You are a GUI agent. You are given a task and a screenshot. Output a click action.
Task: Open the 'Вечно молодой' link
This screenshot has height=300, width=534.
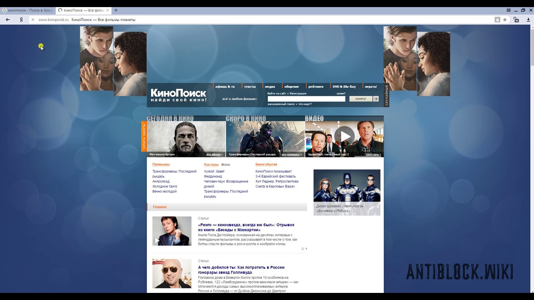[164, 191]
